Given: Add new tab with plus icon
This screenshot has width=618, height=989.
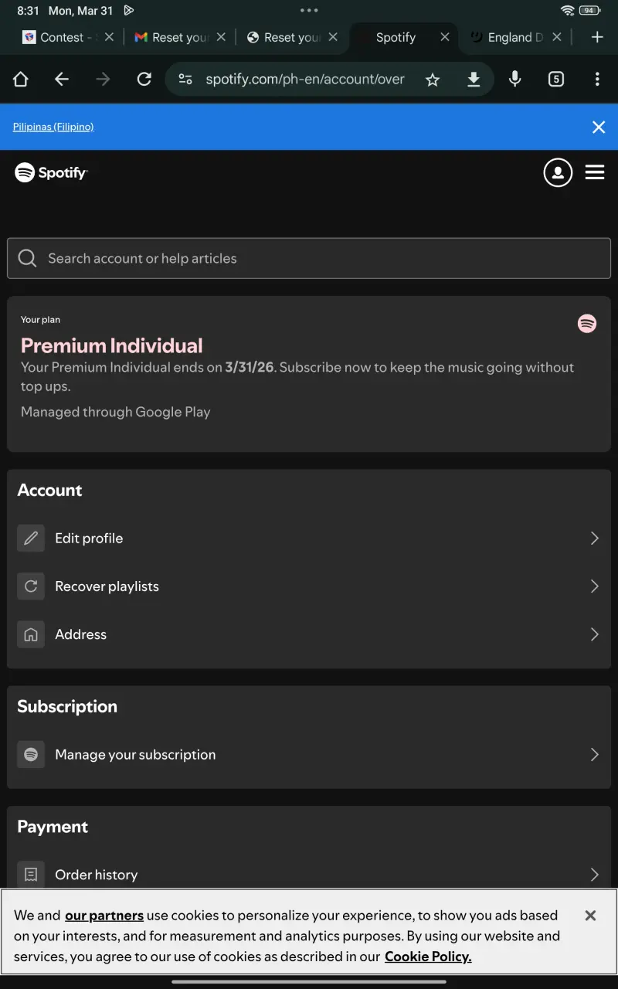Looking at the screenshot, I should (597, 37).
